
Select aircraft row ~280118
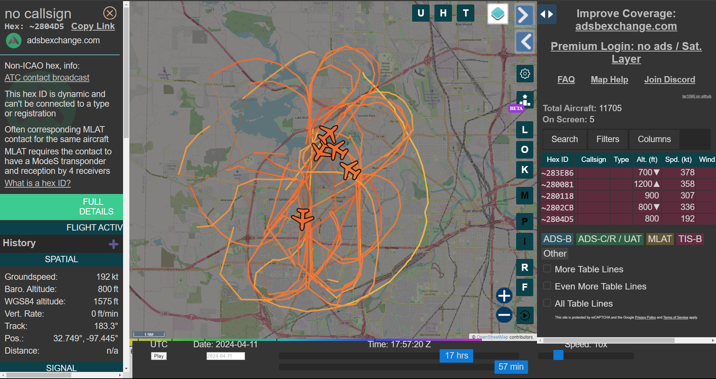628,196
